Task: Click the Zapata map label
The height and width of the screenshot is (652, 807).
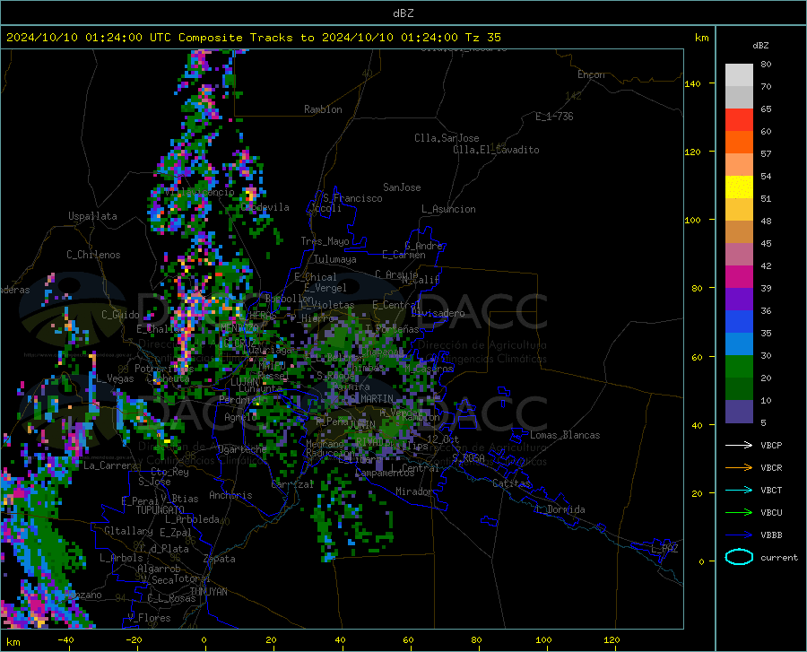Action: 220,559
